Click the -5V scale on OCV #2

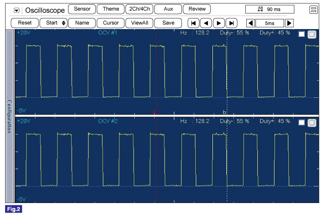[x=22, y=199]
